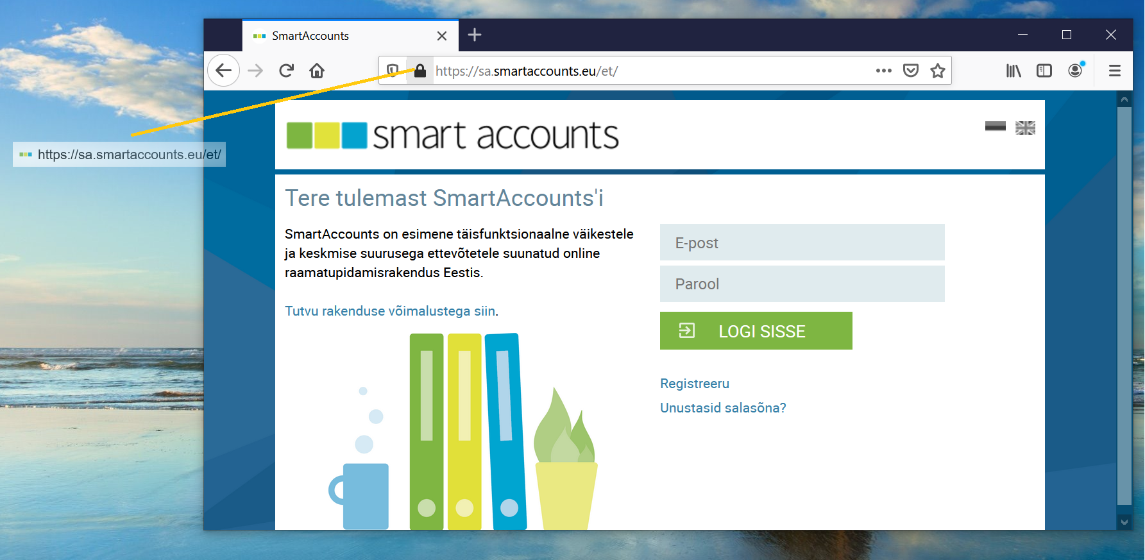Go back to the previous page
Image resolution: width=1145 pixels, height=560 pixels.
[223, 71]
